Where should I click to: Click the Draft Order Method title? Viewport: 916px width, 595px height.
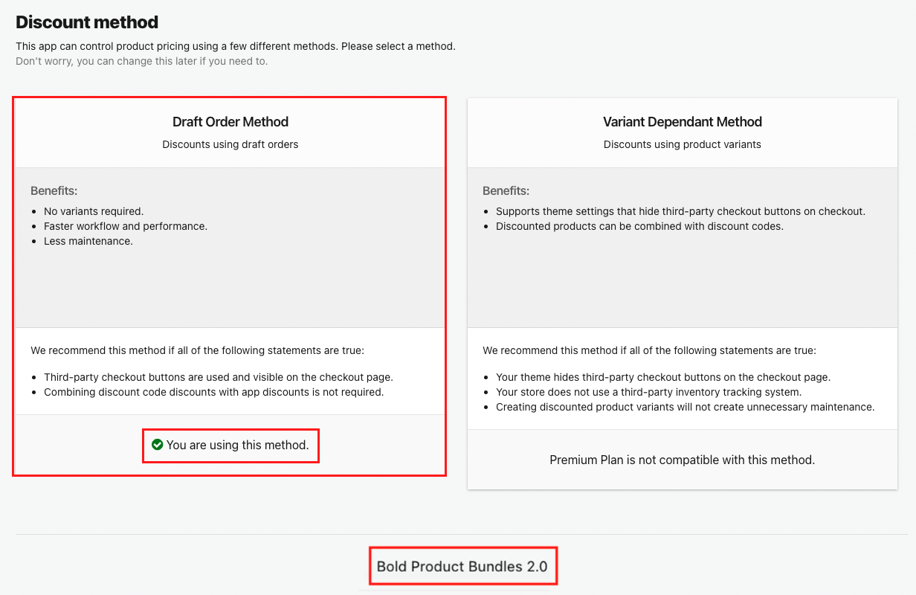coord(230,121)
